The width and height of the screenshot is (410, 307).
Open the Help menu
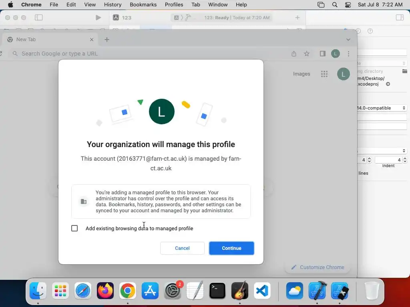tap(241, 4)
